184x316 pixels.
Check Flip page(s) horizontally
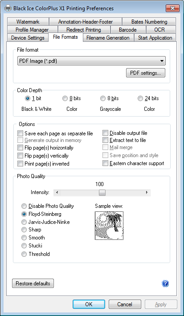pos(45,148)
